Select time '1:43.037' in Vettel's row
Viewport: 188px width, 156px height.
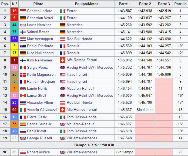145,18
